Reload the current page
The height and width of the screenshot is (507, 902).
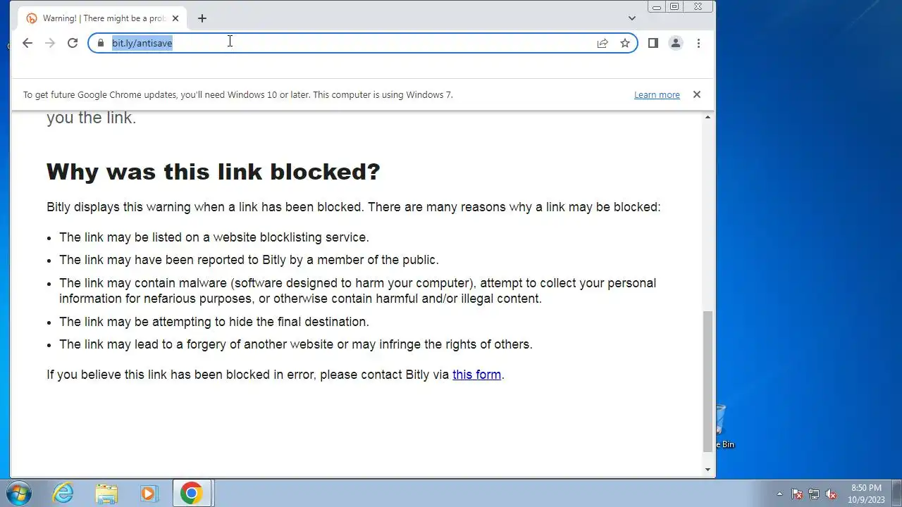72,43
